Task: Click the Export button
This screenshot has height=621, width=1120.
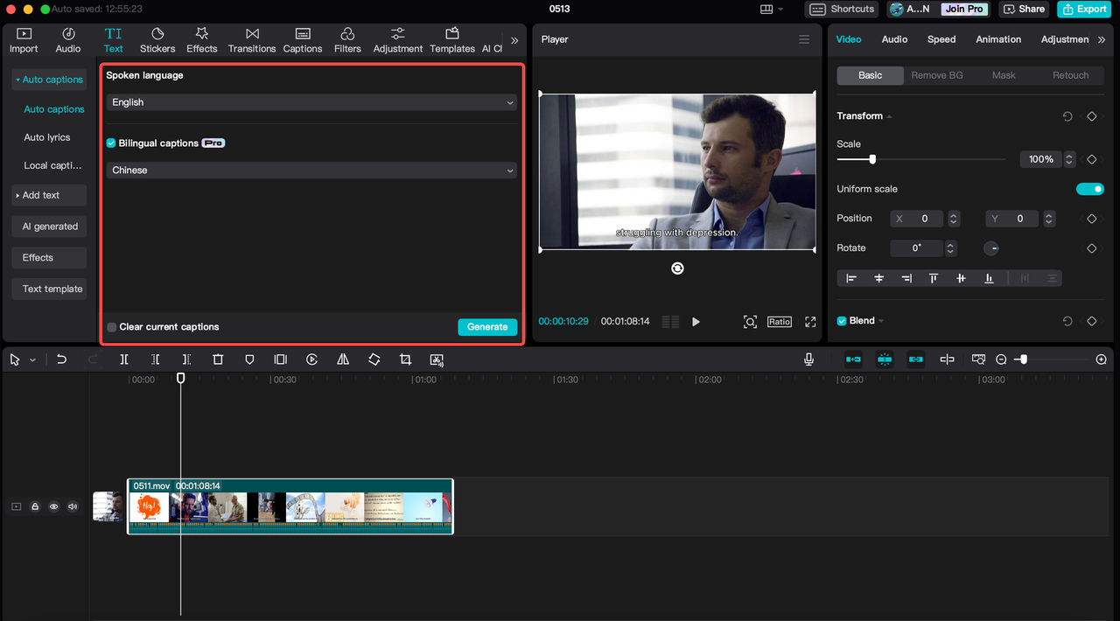Action: (1085, 9)
